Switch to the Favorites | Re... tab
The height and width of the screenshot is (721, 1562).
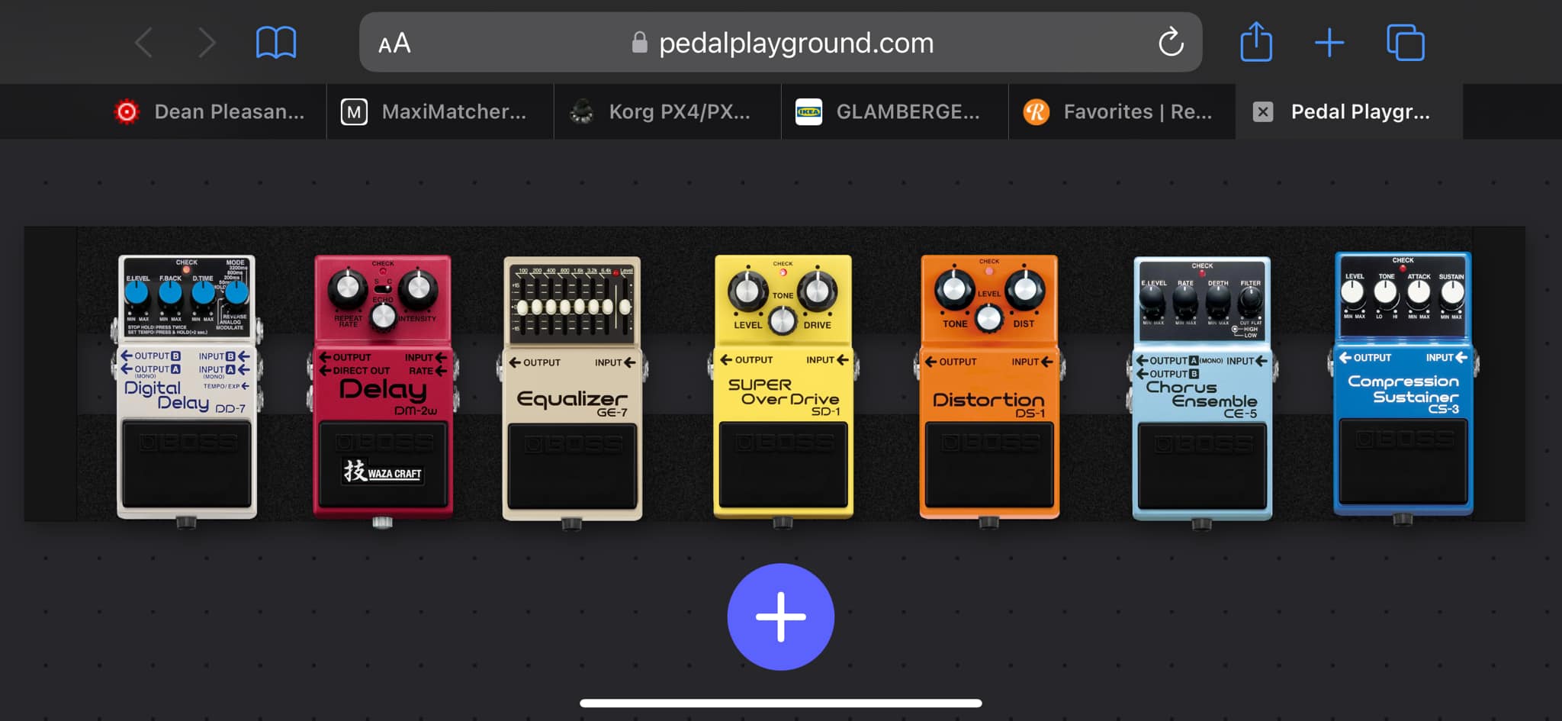pos(1122,112)
